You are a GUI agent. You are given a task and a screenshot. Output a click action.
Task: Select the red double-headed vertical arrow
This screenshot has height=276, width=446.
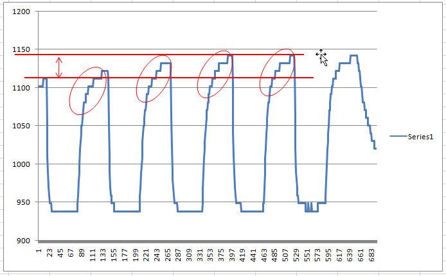pyautogui.click(x=59, y=67)
